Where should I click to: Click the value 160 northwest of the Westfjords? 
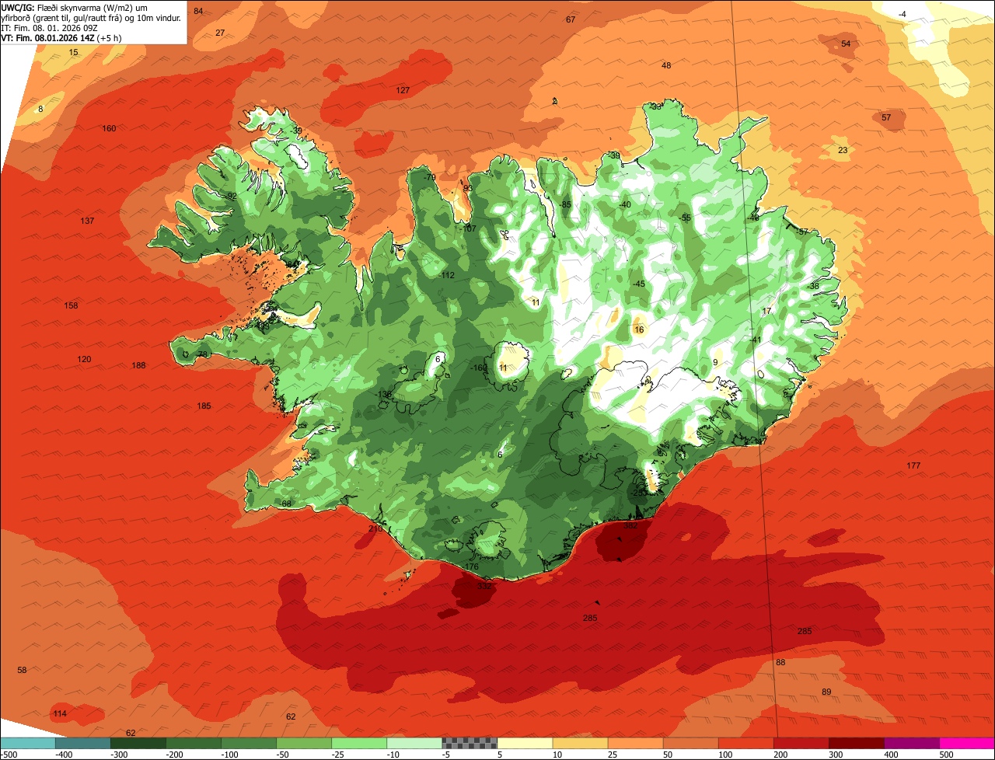109,128
